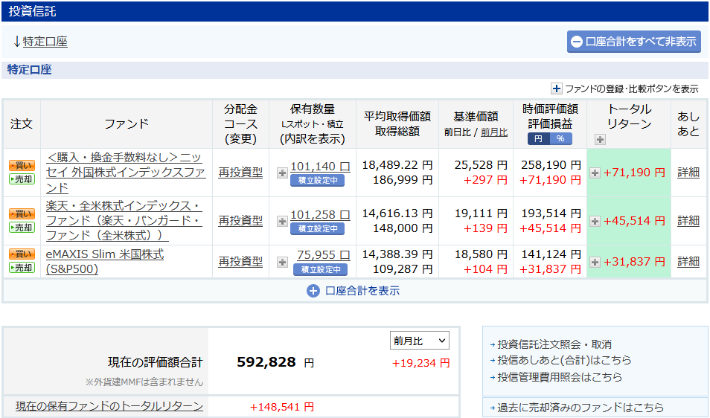This screenshot has height=418, width=710.
Task: Open the 前月比 dropdown
Action: [x=419, y=341]
